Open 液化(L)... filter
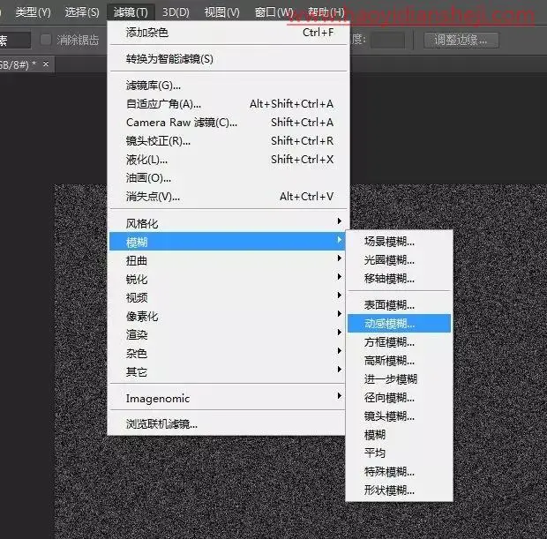This screenshot has width=547, height=539. click(229, 160)
